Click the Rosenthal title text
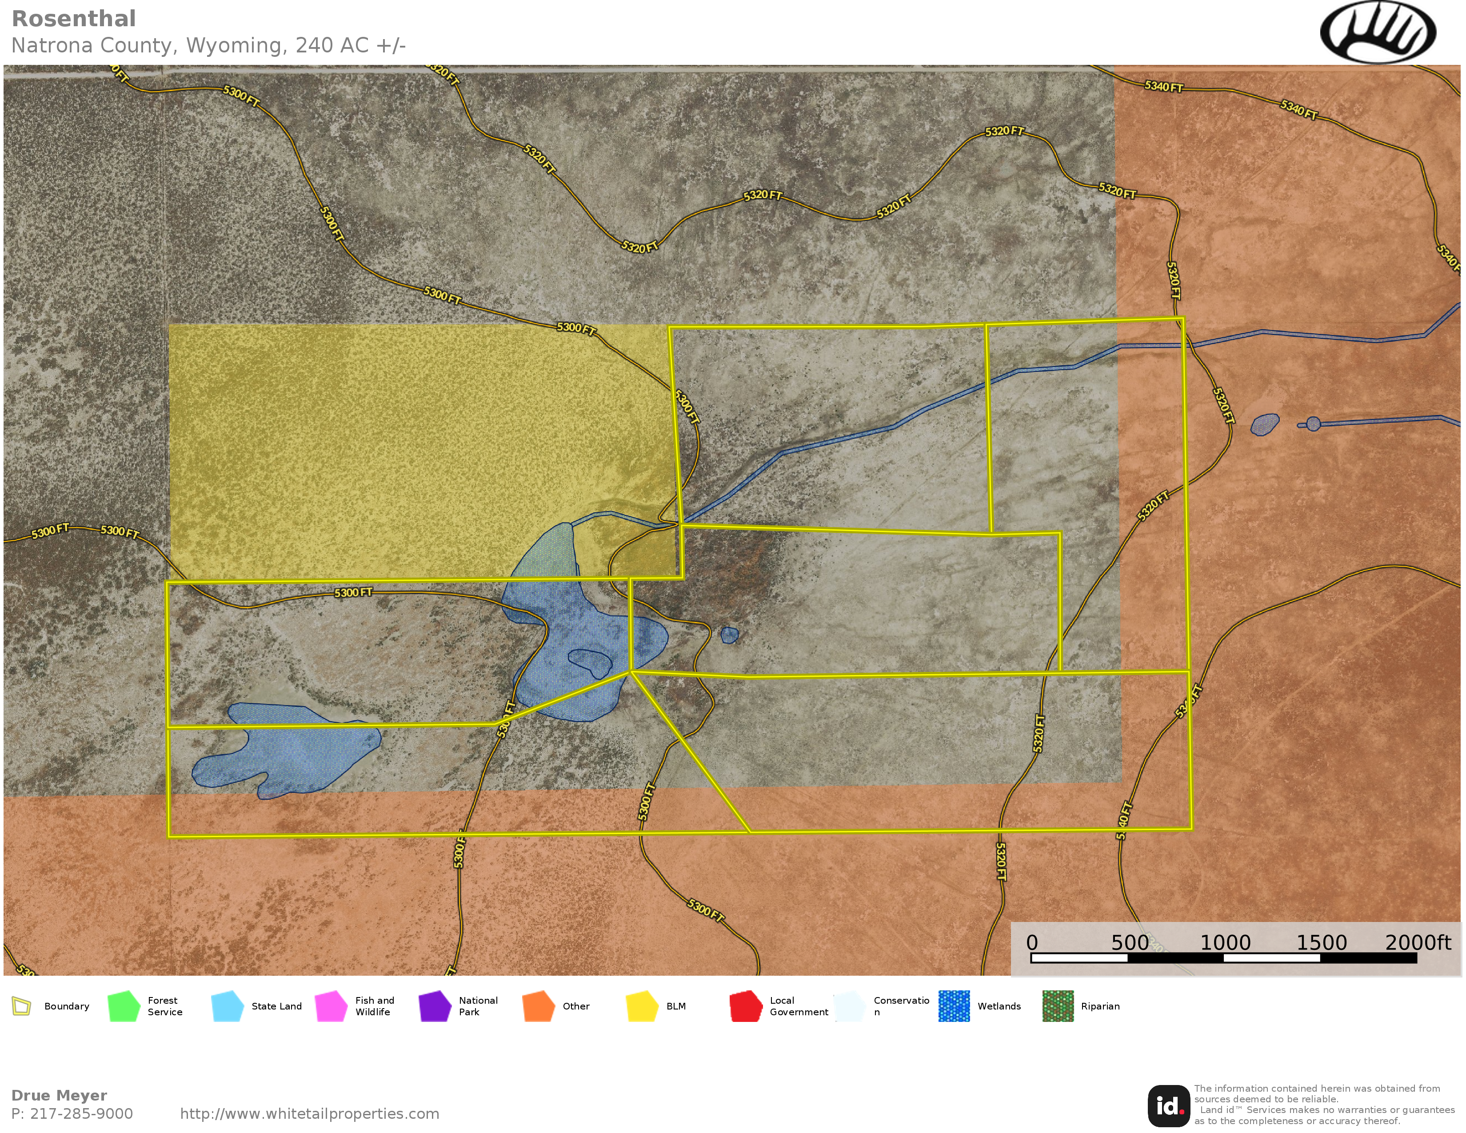Image resolution: width=1466 pixels, height=1133 pixels. 74,19
